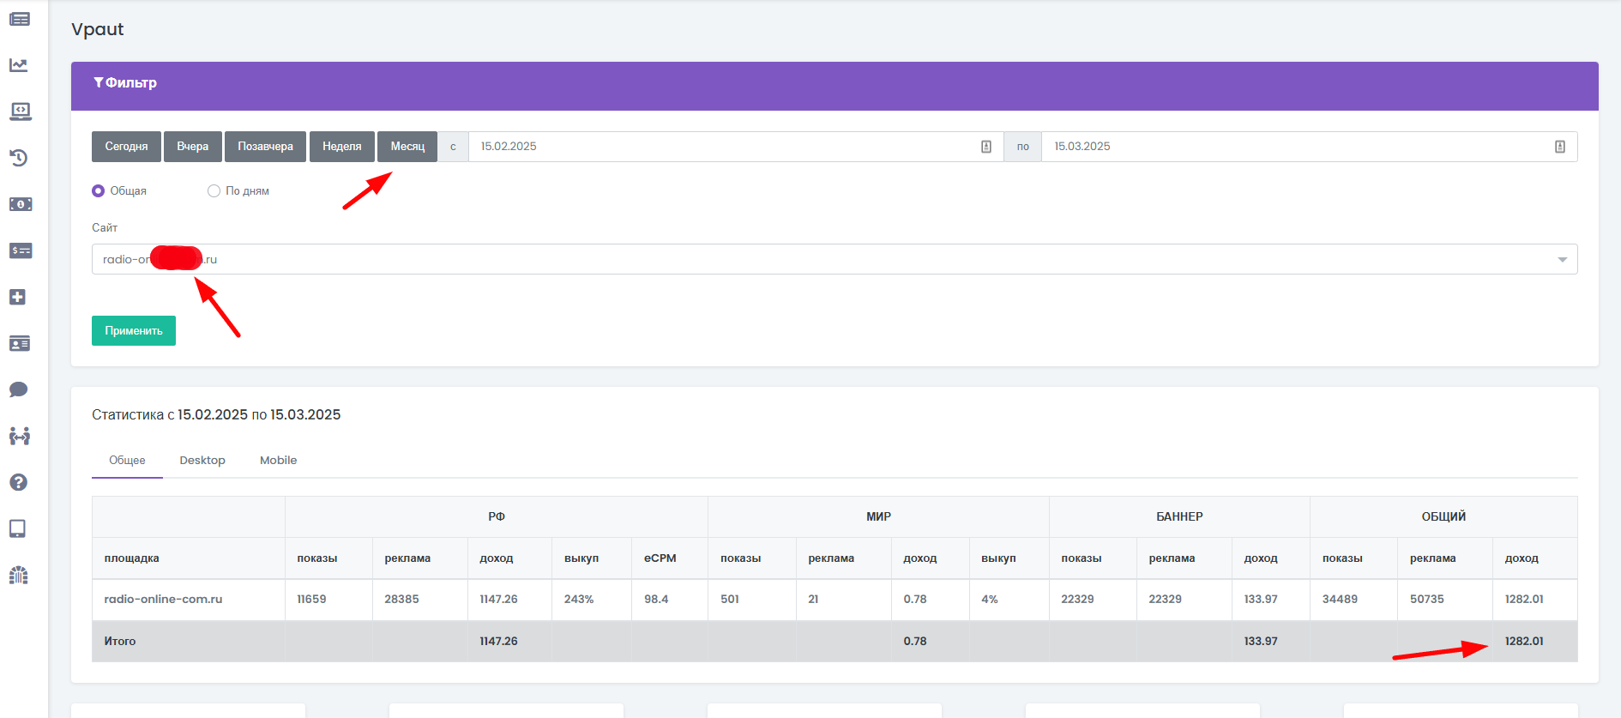This screenshot has height=718, width=1621.
Task: Click the РФ показы value 11659
Action: (311, 599)
